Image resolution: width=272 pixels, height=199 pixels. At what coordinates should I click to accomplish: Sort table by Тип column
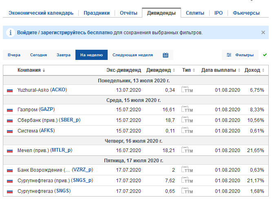[188, 70]
